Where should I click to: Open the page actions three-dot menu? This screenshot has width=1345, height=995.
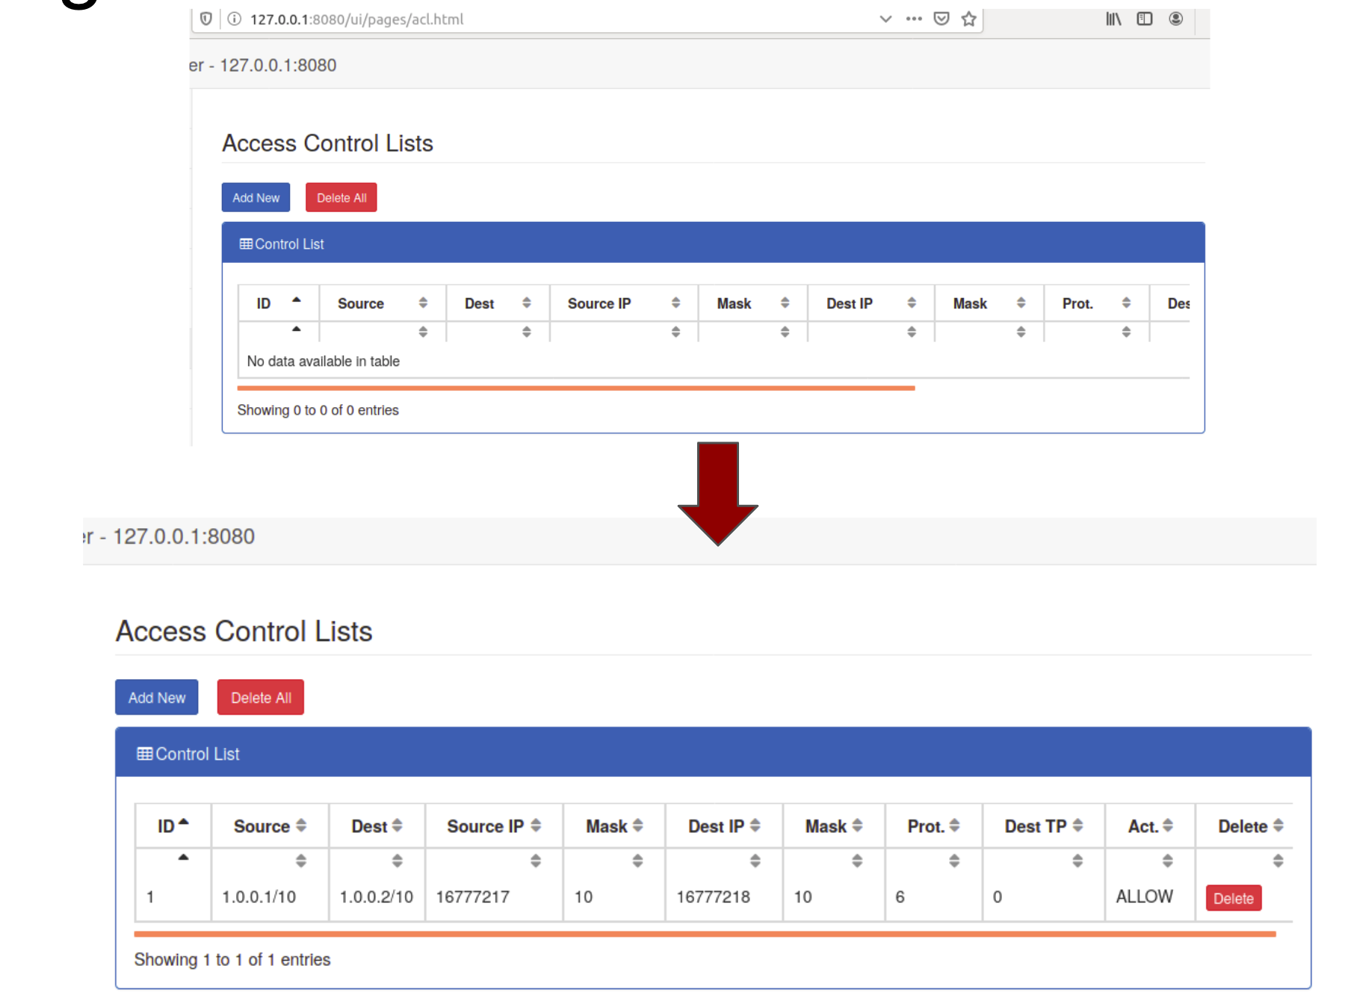pos(913,19)
